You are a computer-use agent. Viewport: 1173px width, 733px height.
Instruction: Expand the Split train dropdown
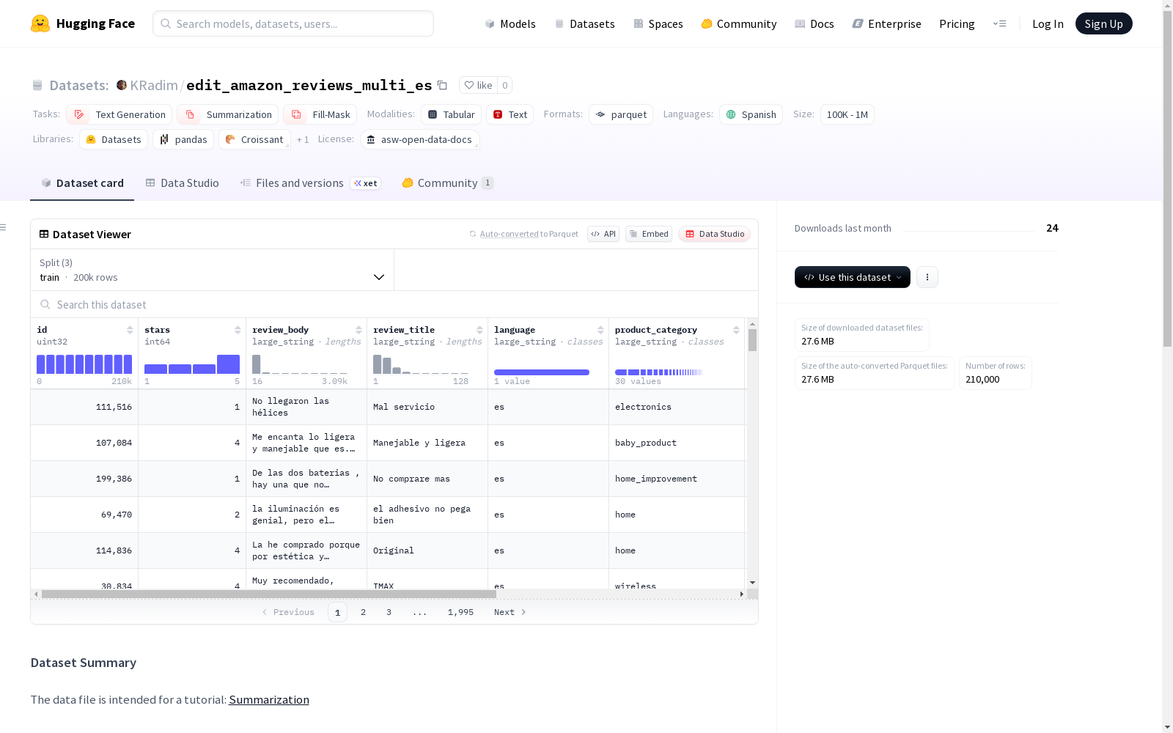(x=213, y=270)
